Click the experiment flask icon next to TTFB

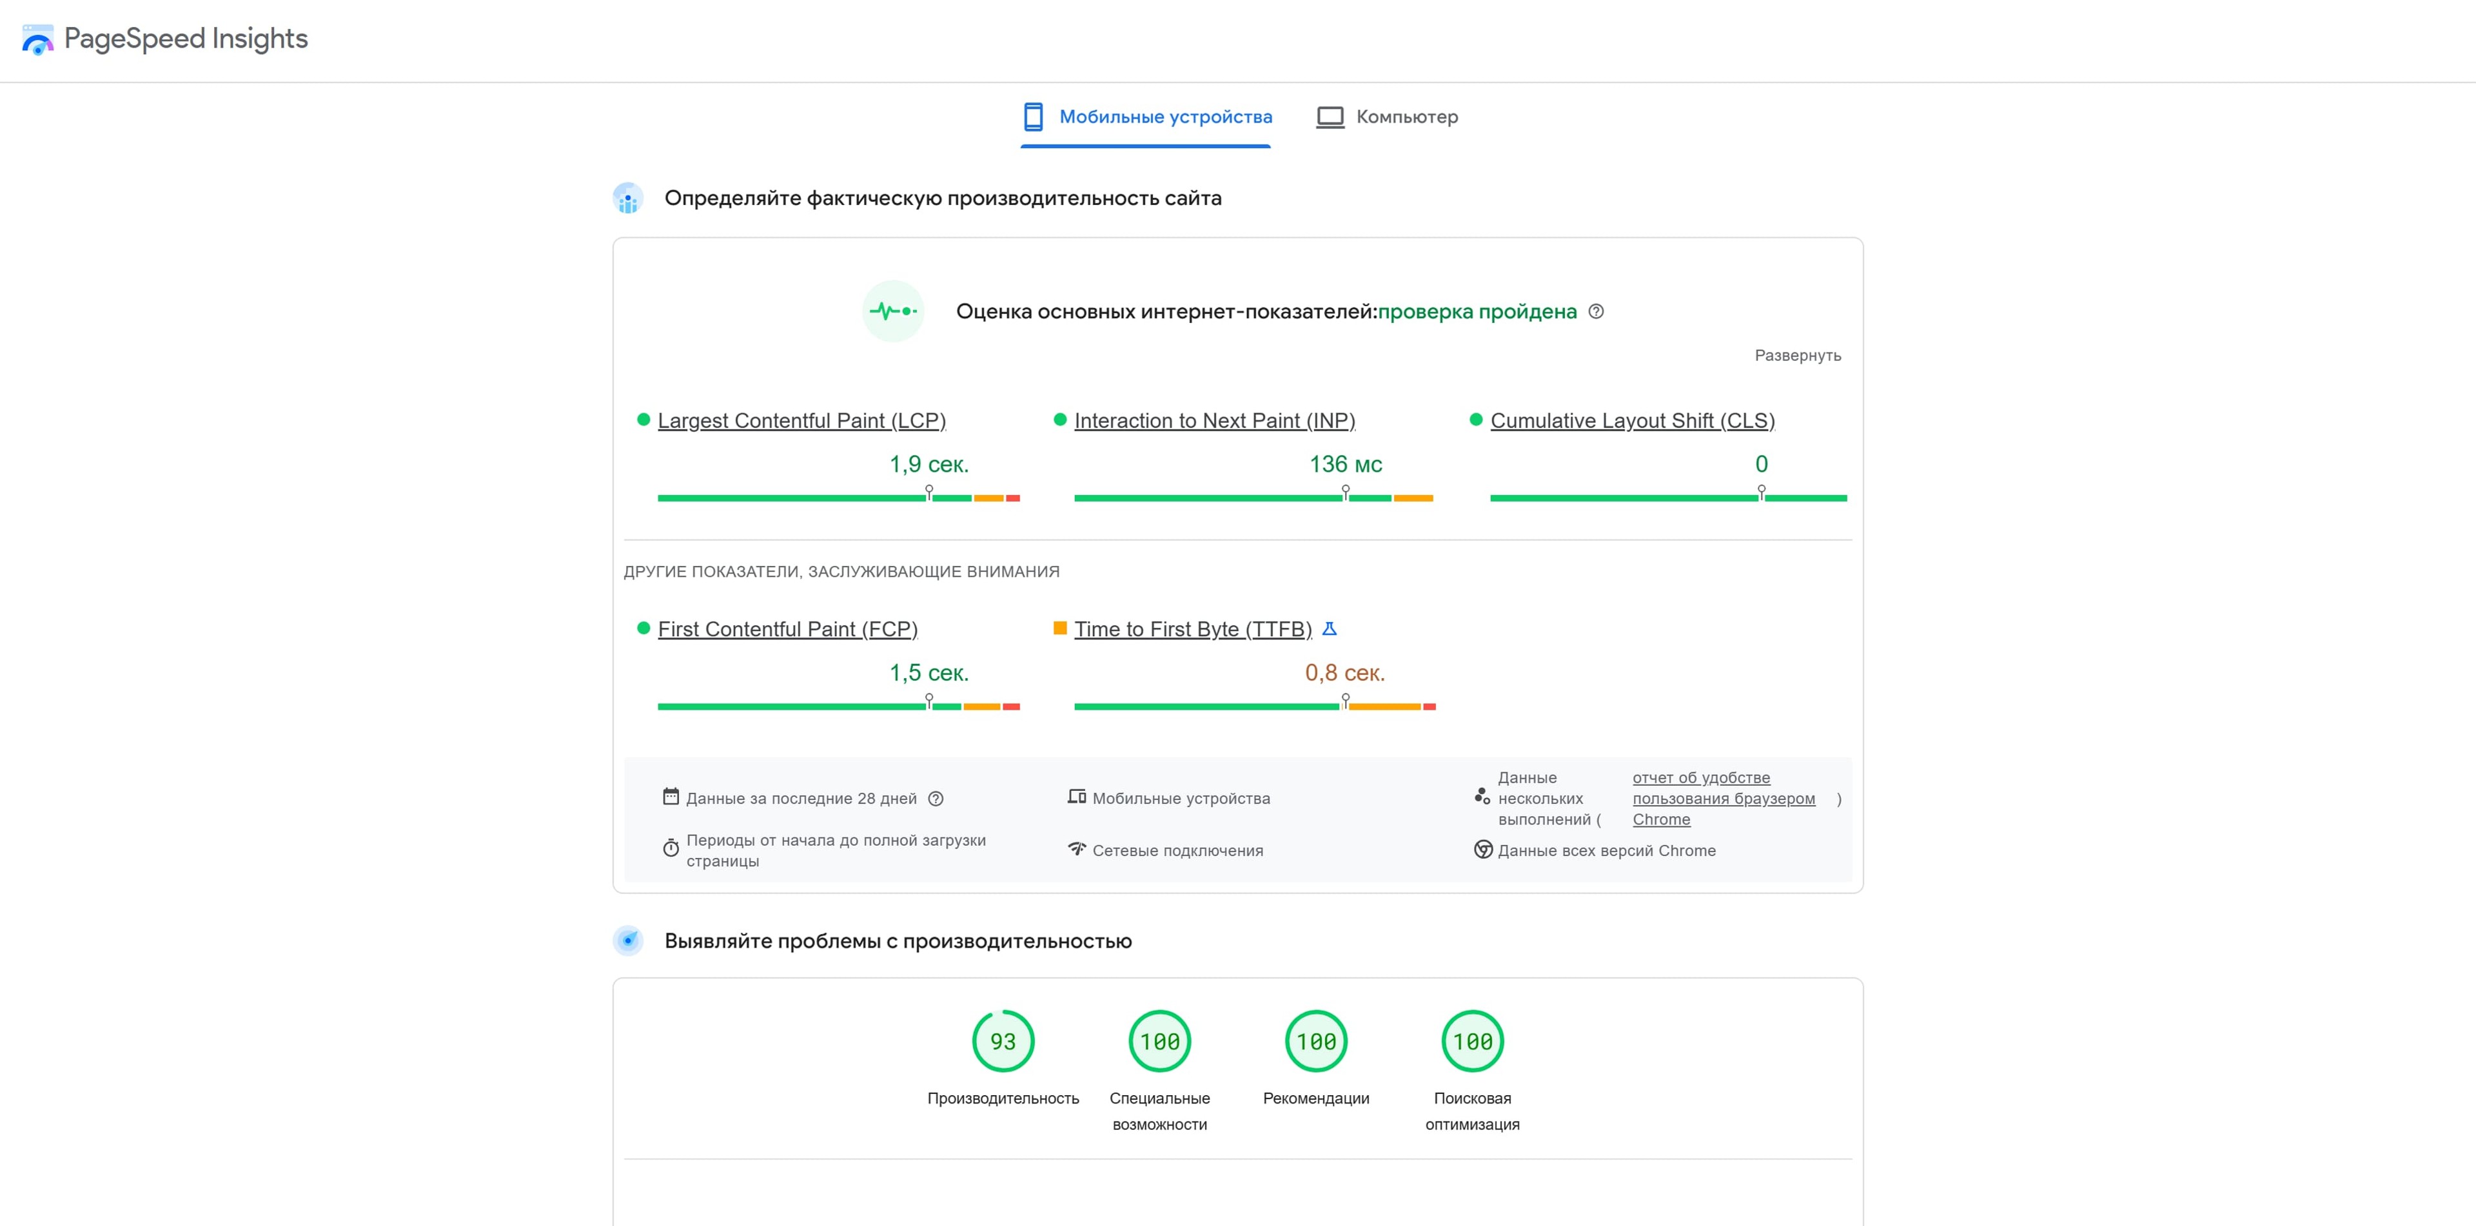1330,628
